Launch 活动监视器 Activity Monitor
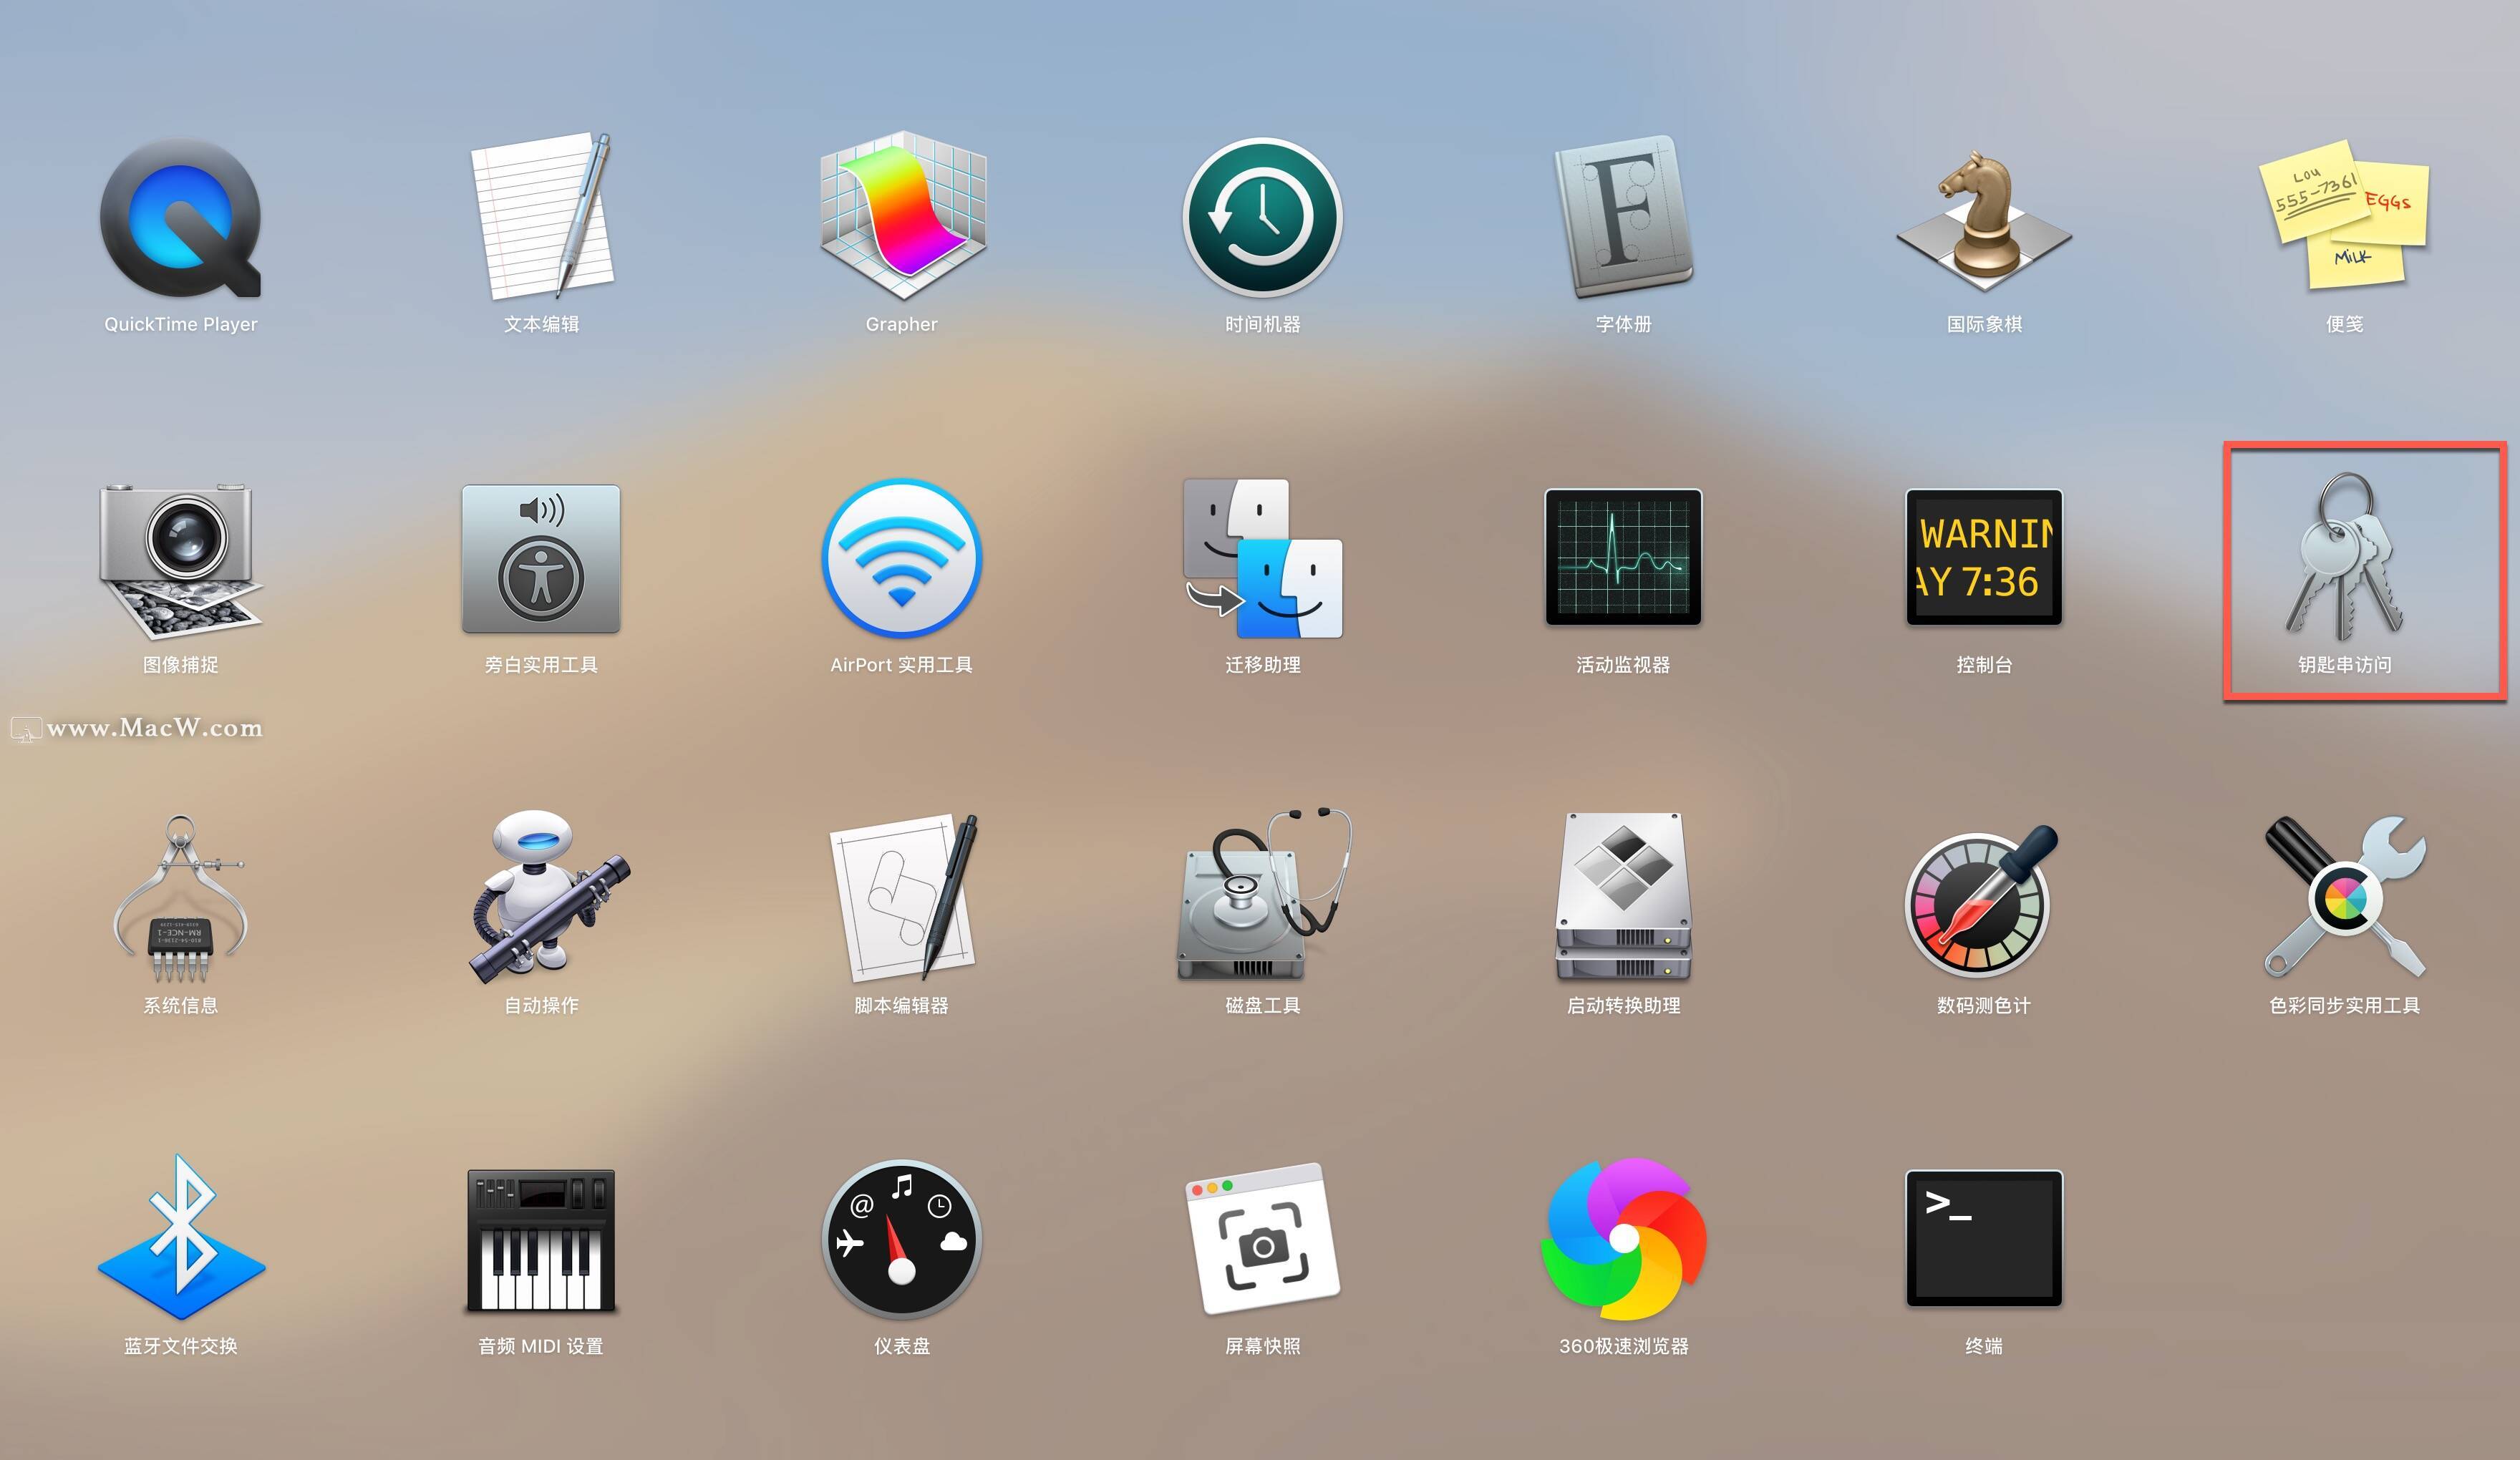 pyautogui.click(x=1623, y=557)
